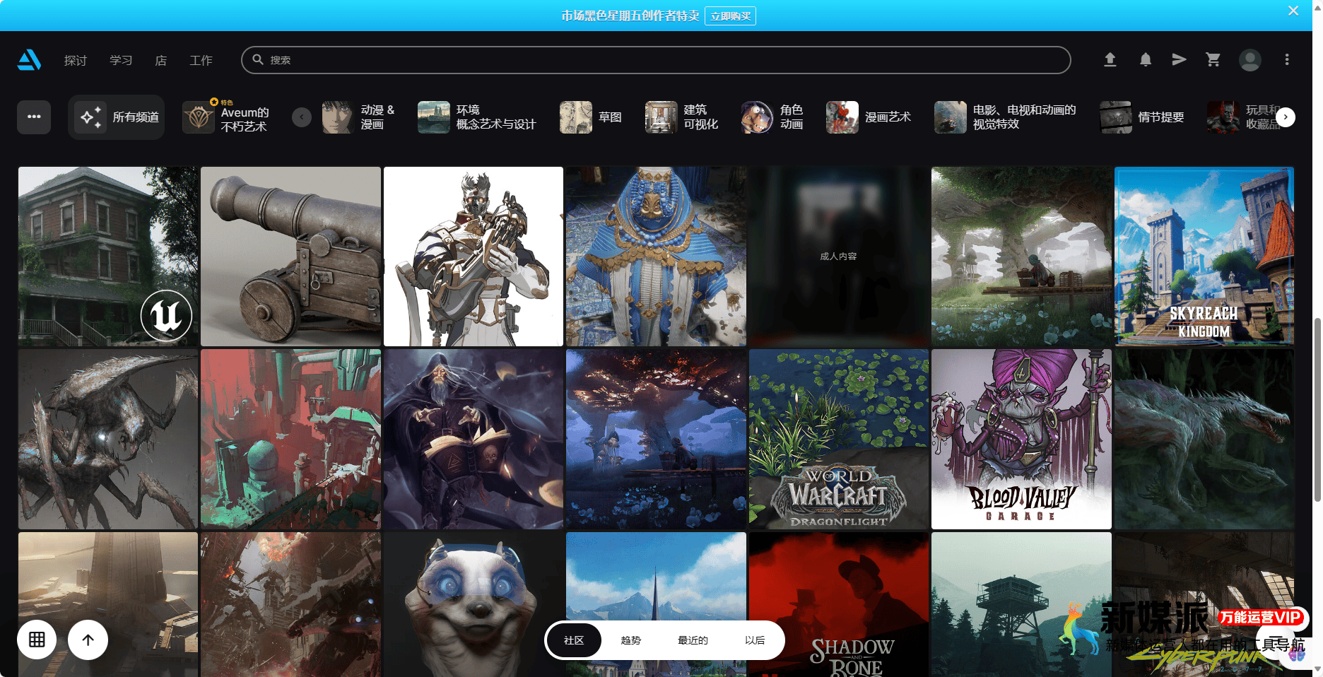
Task: Select the 所有频道 channel tab
Action: (117, 117)
